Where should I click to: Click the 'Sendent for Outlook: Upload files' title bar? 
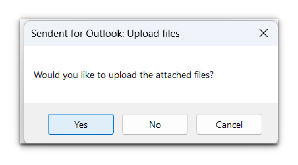click(106, 34)
